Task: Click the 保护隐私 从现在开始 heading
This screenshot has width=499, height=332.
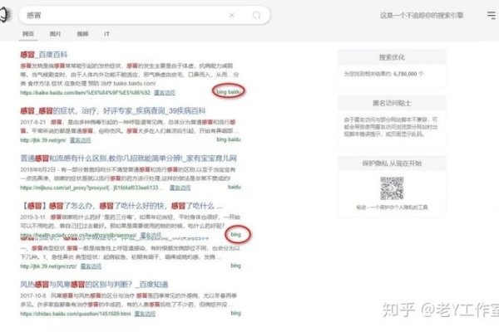Action: point(392,164)
